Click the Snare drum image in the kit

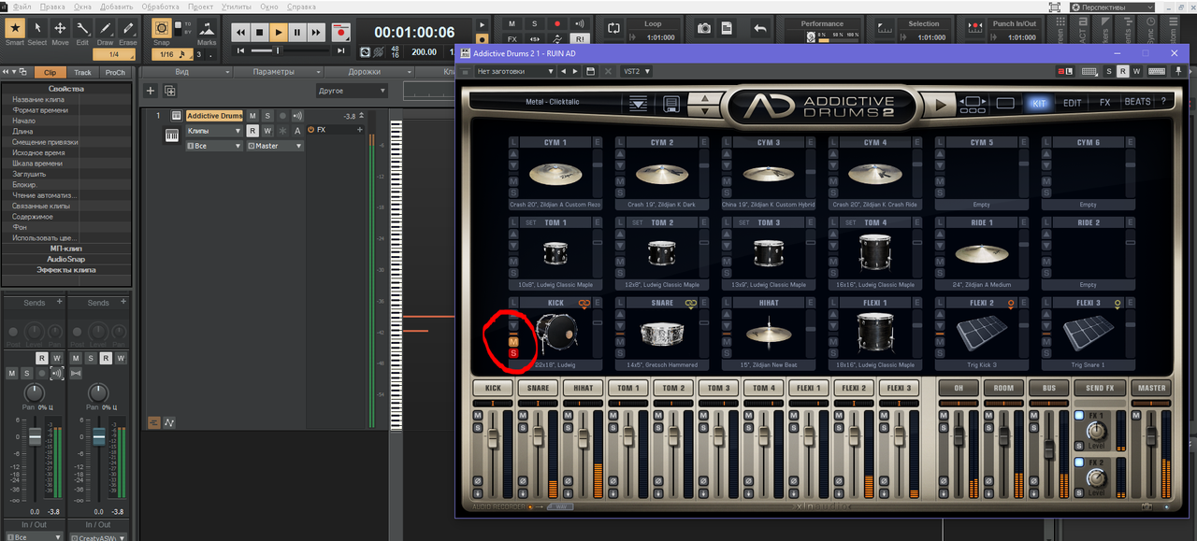(x=662, y=334)
